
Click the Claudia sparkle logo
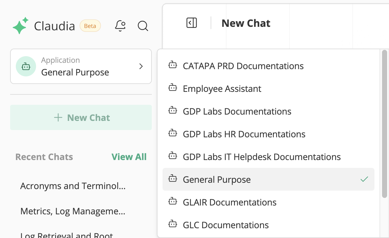point(21,26)
